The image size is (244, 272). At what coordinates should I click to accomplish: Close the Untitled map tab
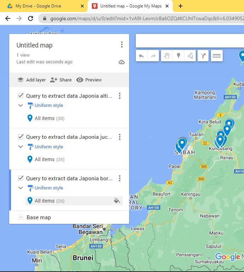(x=167, y=6)
